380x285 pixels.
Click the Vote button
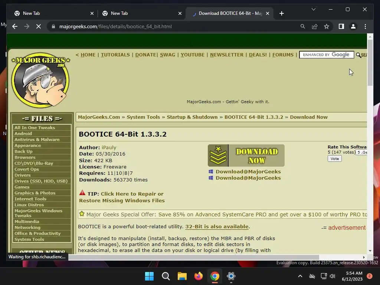pos(335,159)
